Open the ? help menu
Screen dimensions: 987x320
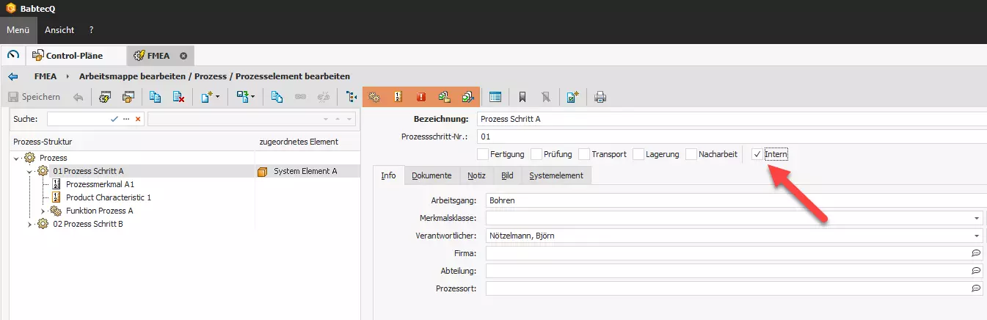(91, 30)
